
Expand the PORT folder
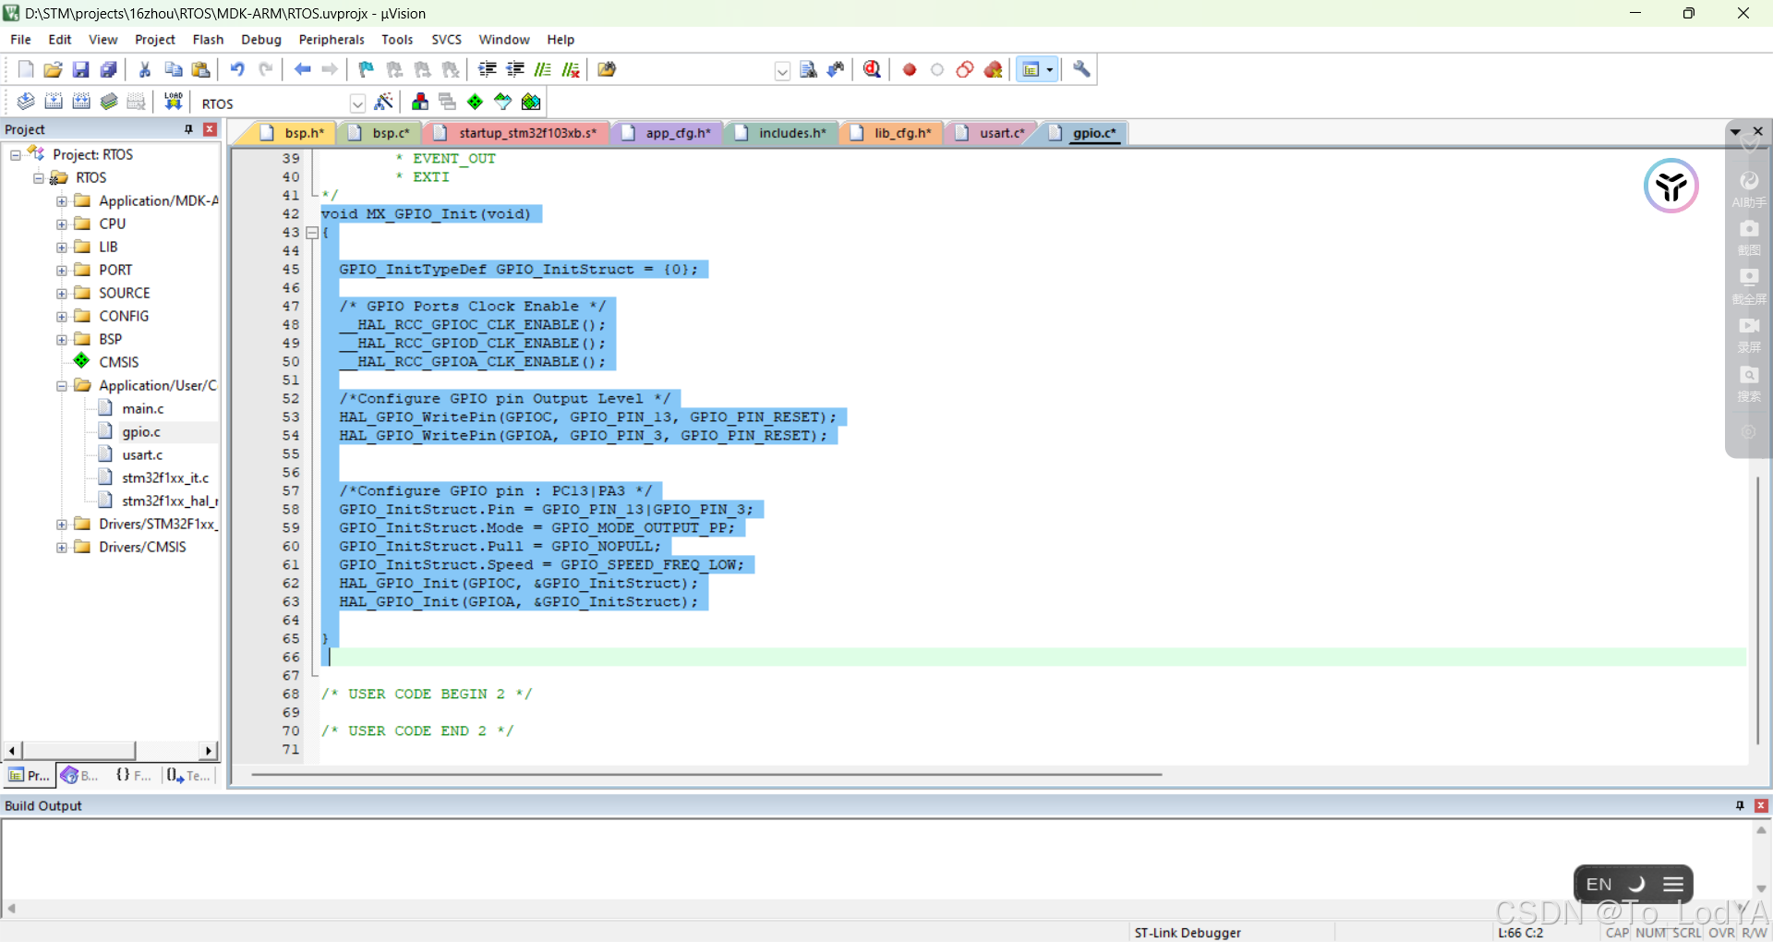[62, 270]
